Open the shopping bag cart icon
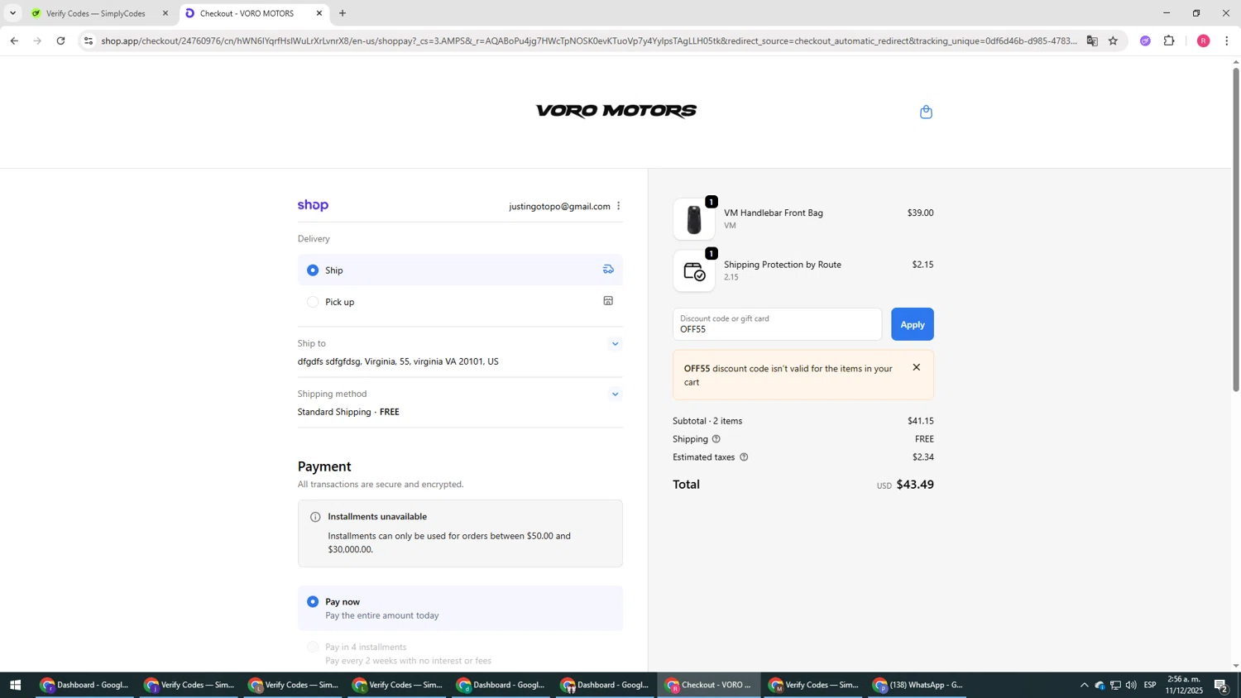Image resolution: width=1241 pixels, height=698 pixels. click(926, 112)
